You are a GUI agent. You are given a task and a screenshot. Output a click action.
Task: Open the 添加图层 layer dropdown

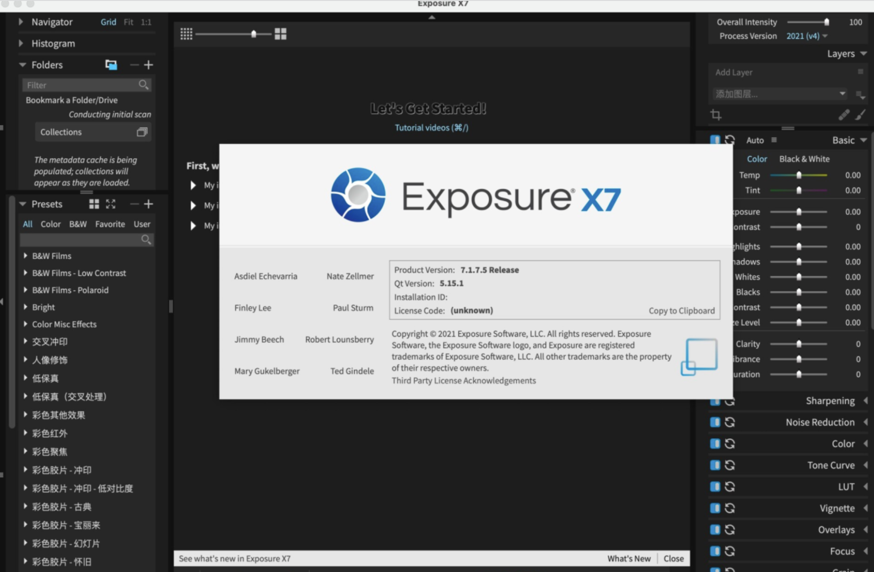tap(779, 94)
